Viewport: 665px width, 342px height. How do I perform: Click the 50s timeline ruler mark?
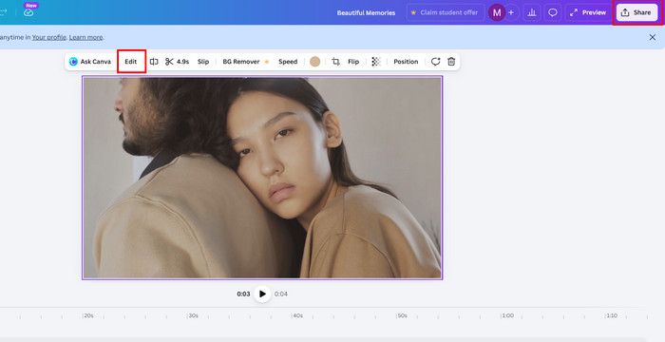tap(402, 315)
